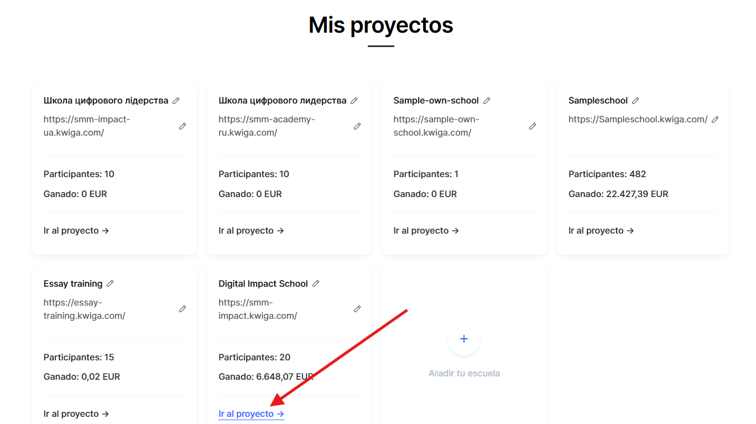Click pencil next to Digital Impact School
The height and width of the screenshot is (424, 756).
[x=316, y=283]
